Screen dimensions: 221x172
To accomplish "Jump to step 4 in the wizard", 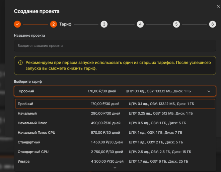I will point(140,24).
